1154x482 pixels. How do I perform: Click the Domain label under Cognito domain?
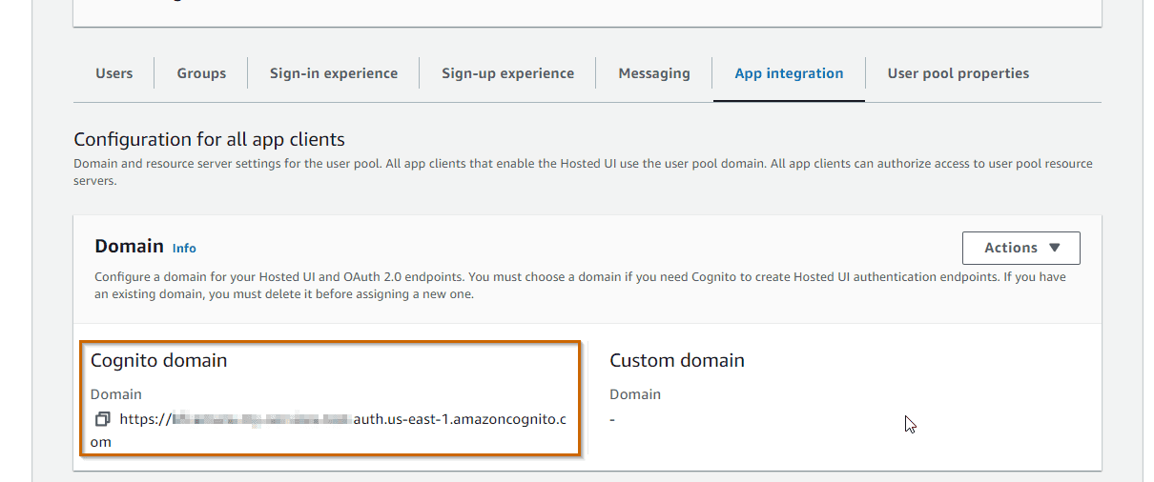pos(116,394)
